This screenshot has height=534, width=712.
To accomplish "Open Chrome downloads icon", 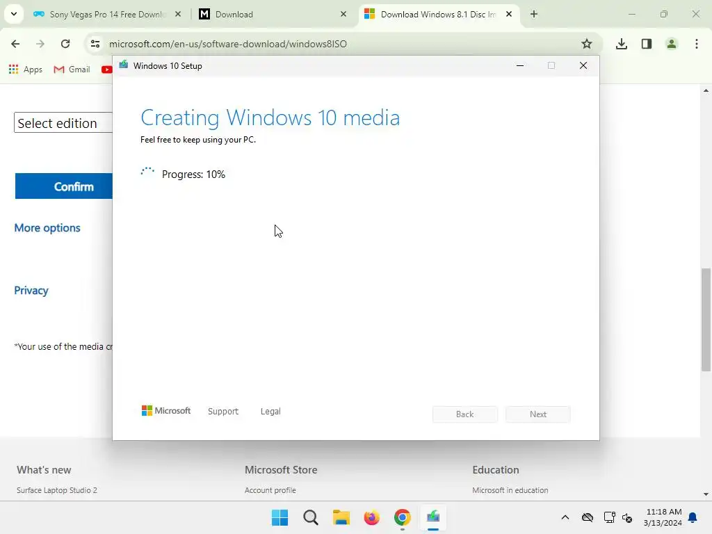I will (x=622, y=44).
